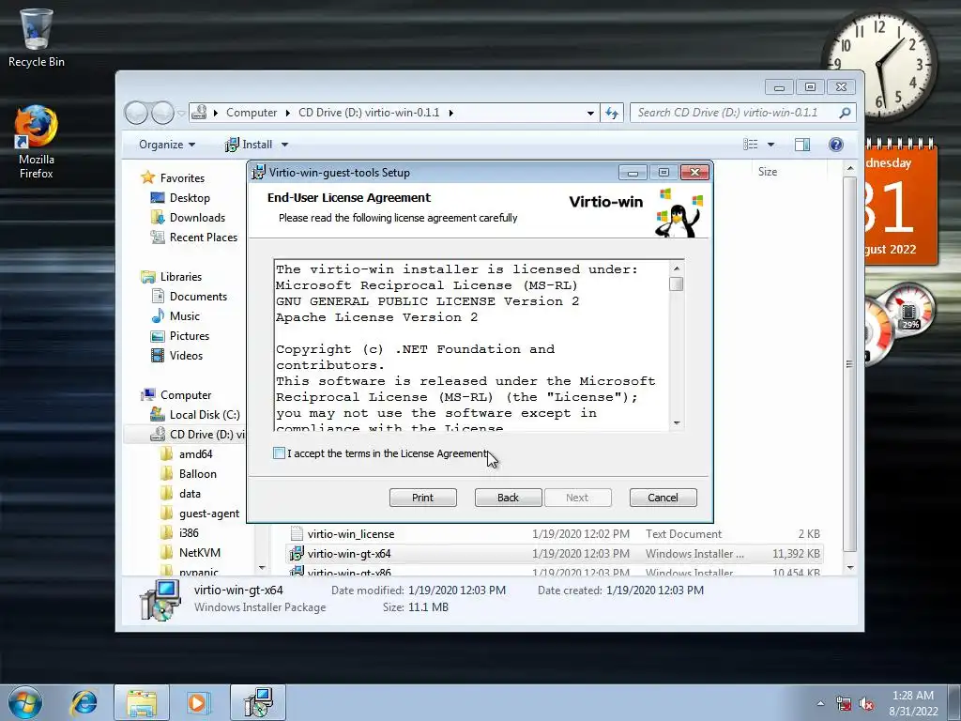Open the Organize menu in Explorer

point(167,145)
